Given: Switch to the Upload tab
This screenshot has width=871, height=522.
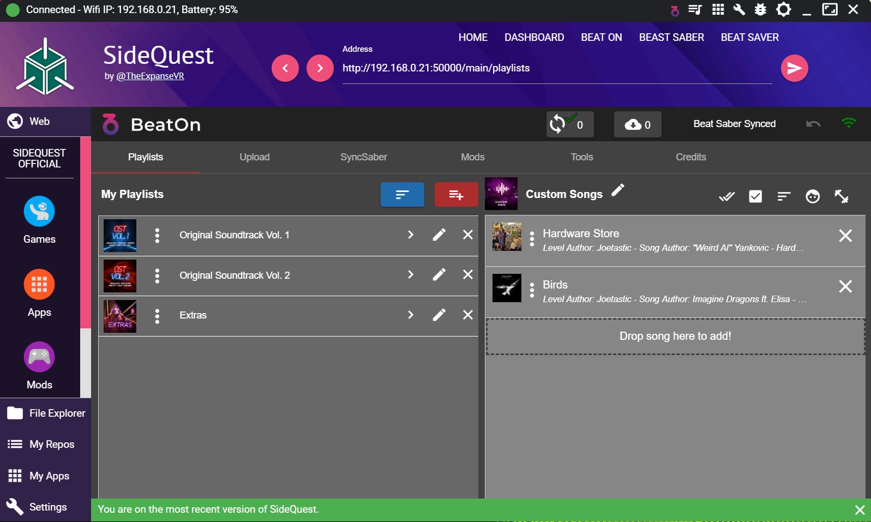Looking at the screenshot, I should pyautogui.click(x=255, y=157).
